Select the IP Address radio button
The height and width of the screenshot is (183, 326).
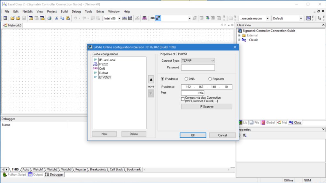click(162, 79)
